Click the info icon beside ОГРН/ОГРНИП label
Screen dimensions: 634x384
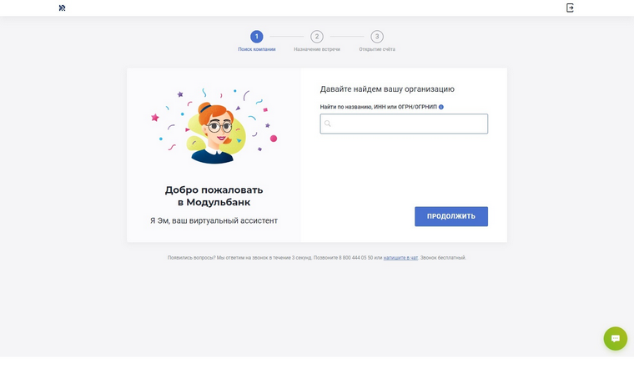tap(441, 107)
